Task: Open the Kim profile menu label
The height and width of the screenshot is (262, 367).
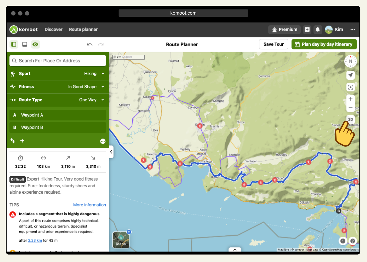Action: click(x=339, y=29)
